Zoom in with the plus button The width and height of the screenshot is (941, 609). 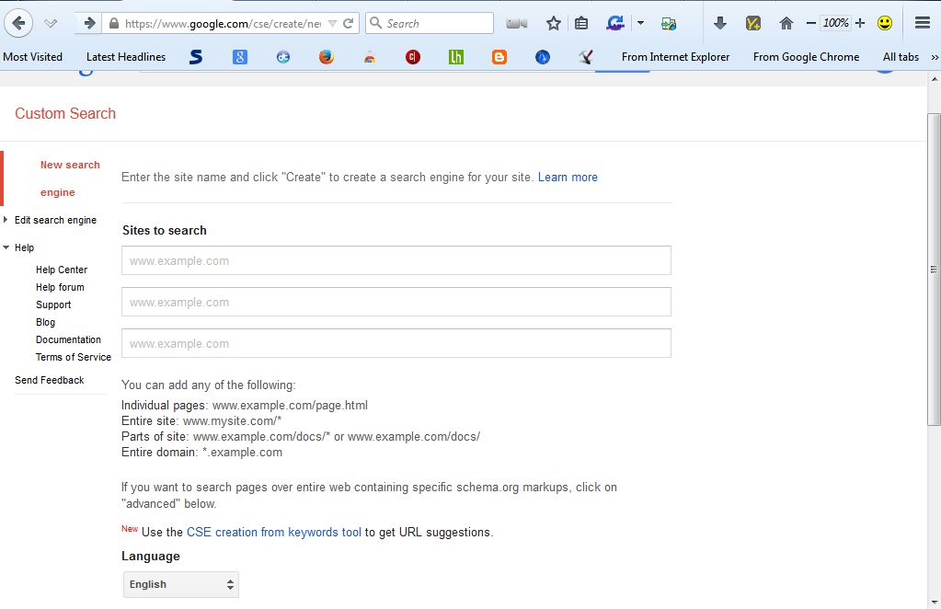860,23
